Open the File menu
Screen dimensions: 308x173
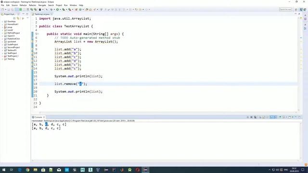coord(2,5)
